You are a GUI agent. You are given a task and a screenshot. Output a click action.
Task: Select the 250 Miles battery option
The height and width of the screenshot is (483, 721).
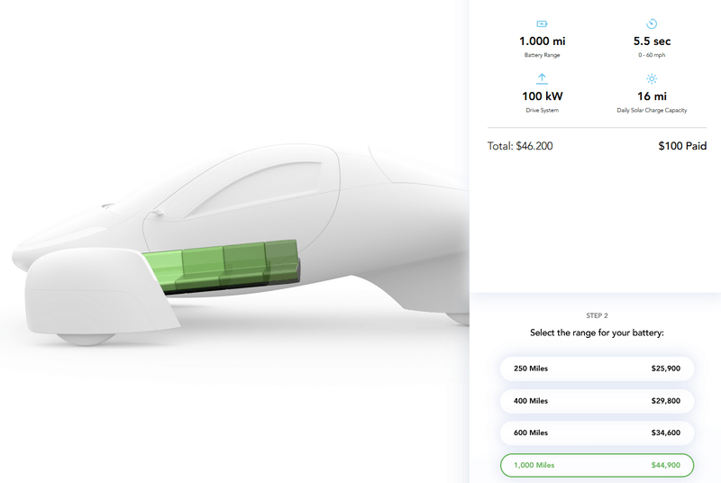click(x=597, y=369)
